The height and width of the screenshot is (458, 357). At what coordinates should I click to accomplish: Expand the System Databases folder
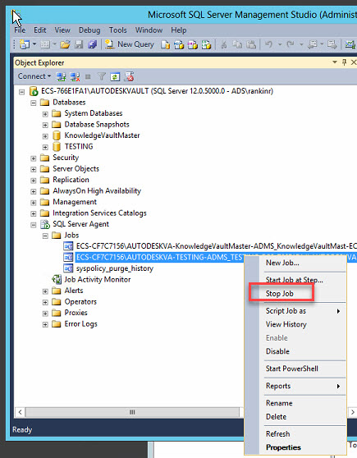tap(45, 114)
